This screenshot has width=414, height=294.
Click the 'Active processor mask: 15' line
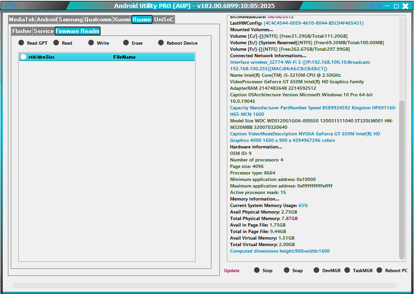click(x=258, y=192)
